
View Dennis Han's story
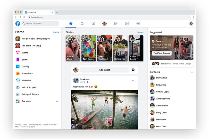click(x=120, y=48)
